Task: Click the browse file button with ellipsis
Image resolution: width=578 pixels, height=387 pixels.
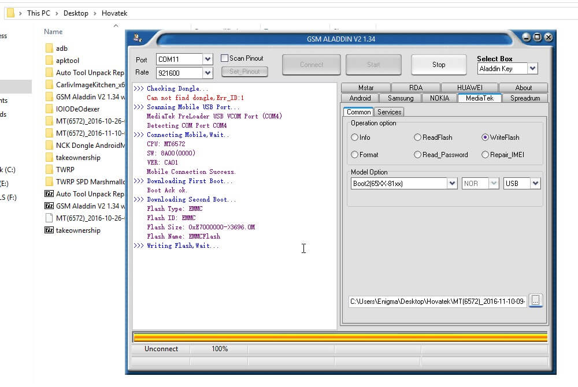Action: click(536, 300)
